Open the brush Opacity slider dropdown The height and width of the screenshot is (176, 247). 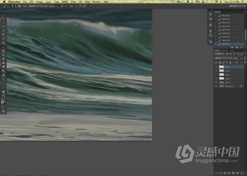[62, 6]
